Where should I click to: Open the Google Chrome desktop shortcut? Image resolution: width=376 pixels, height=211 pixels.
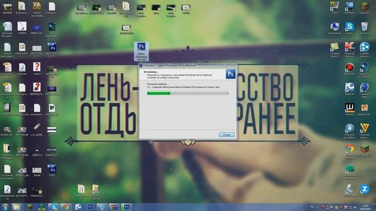[350, 151]
